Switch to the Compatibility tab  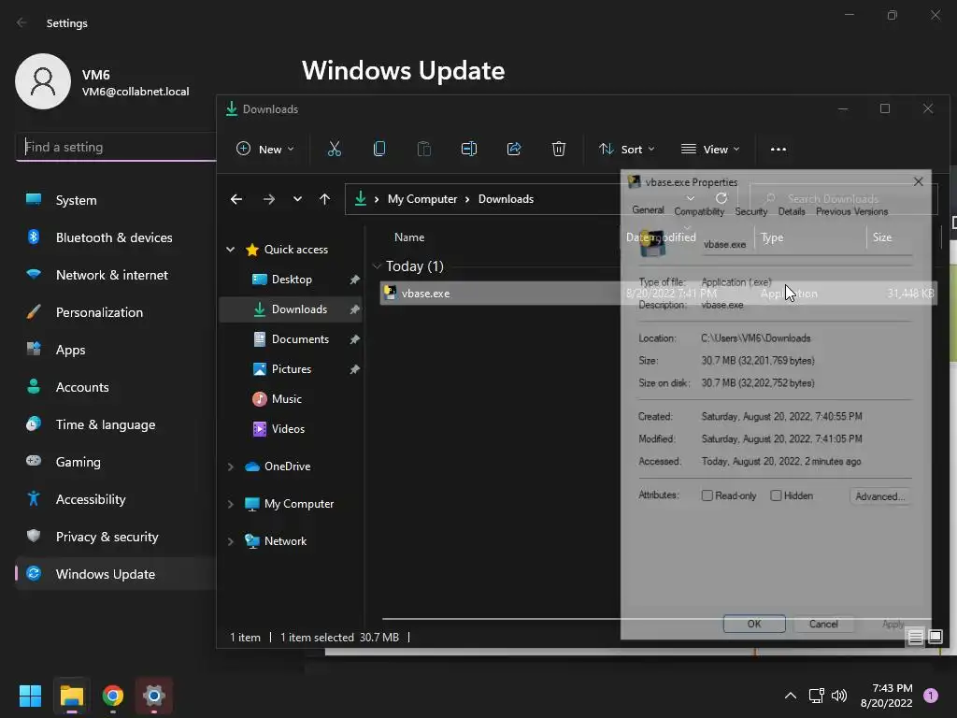coord(699,211)
